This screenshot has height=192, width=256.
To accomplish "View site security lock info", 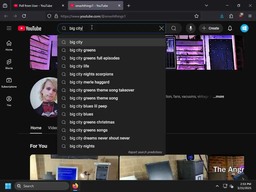I will (56, 16).
